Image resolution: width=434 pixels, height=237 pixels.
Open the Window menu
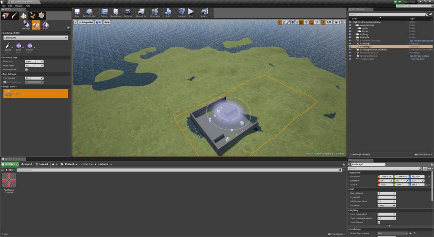coord(19,6)
